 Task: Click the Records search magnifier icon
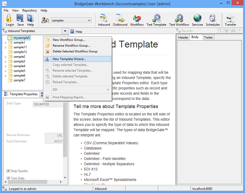coord(220,30)
